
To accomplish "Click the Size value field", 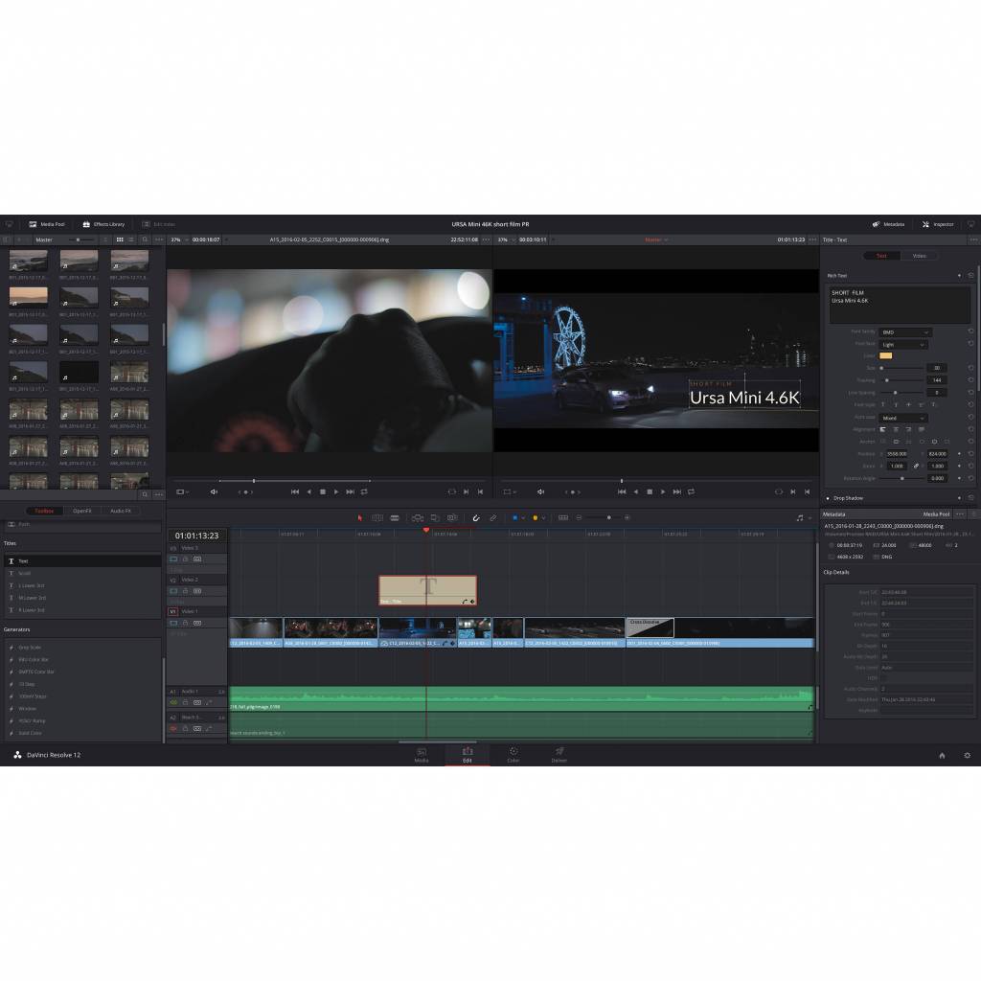I will point(937,368).
